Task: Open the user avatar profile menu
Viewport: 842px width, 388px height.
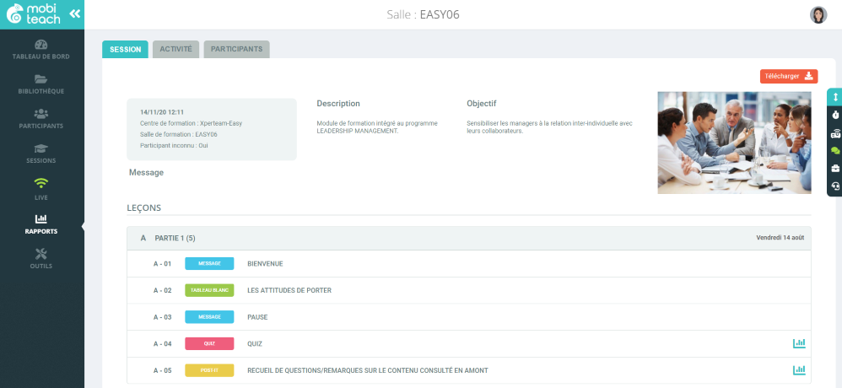Action: point(818,14)
